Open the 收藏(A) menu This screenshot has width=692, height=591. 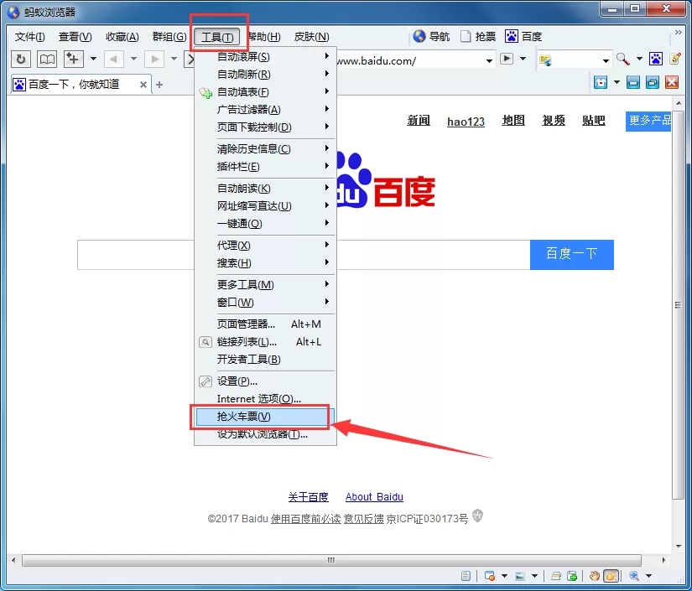coord(122,37)
